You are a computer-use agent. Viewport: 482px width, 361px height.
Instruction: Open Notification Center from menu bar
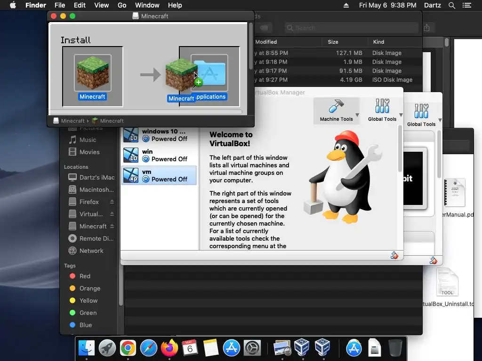[466, 5]
